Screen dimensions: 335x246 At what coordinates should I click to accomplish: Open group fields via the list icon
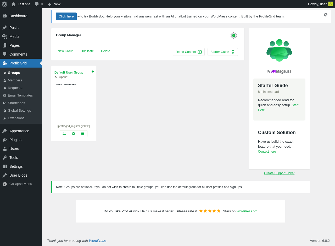(83, 134)
